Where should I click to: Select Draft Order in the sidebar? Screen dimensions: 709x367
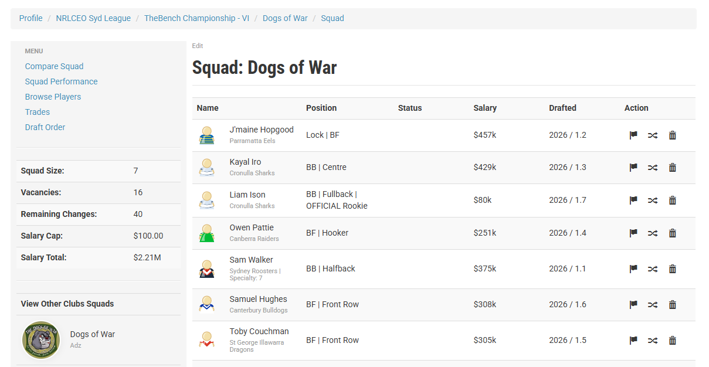point(45,127)
